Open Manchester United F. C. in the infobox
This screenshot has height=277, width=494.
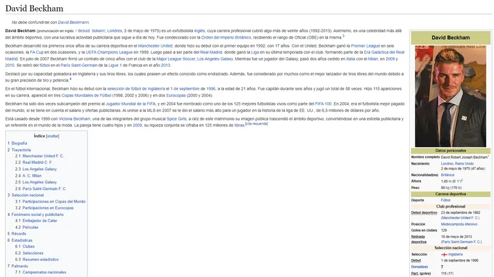click(461, 218)
